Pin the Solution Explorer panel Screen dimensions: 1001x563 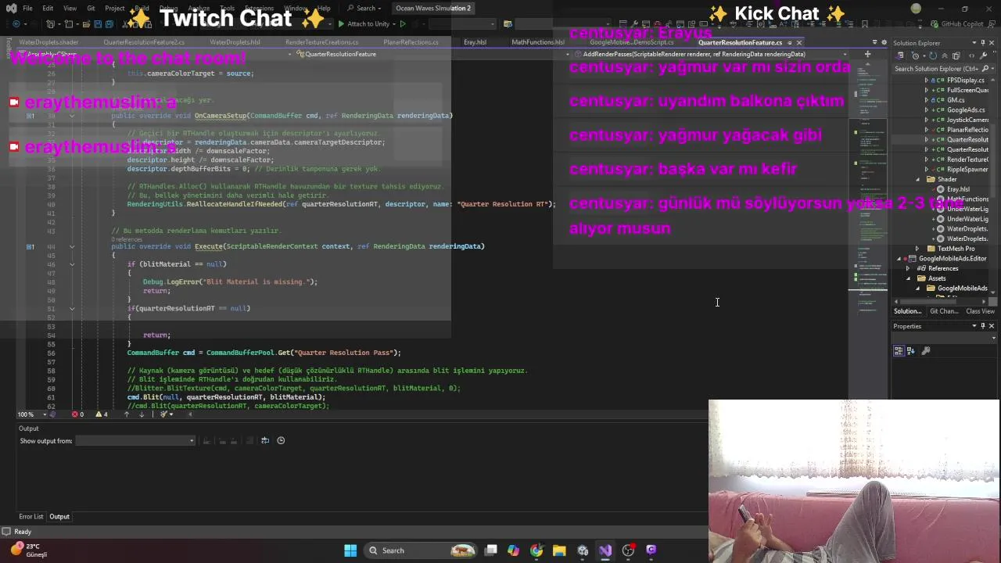tap(983, 42)
